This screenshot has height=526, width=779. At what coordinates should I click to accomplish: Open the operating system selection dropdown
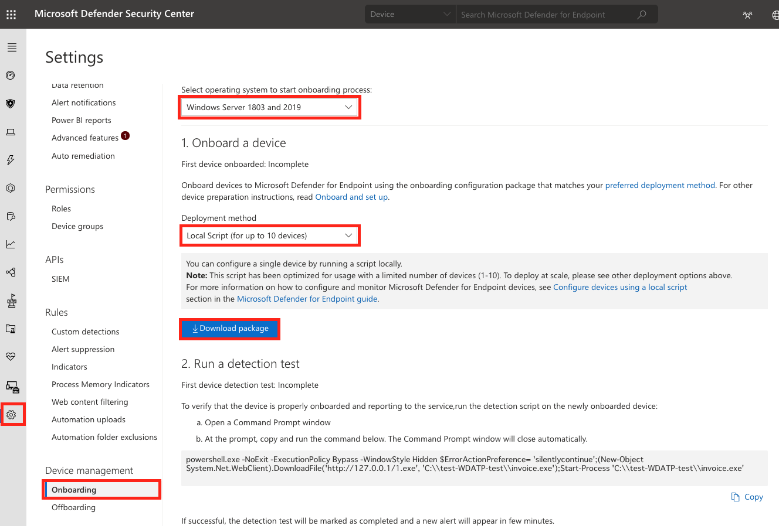pyautogui.click(x=269, y=107)
